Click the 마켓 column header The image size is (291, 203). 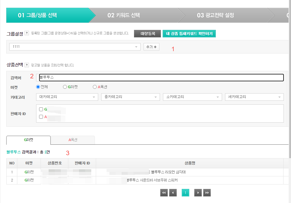(x=29, y=163)
